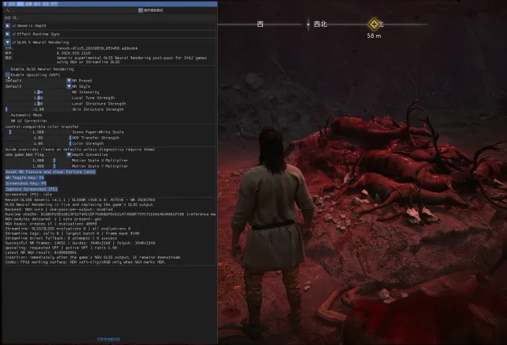
Task: Expand the Effect Runtime Sync section
Action: tap(7, 34)
